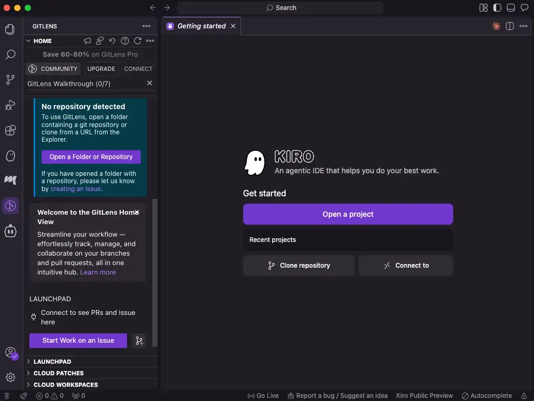Open the robot-faced extension panel in sidebar
Image resolution: width=534 pixels, height=401 pixels.
pyautogui.click(x=10, y=231)
